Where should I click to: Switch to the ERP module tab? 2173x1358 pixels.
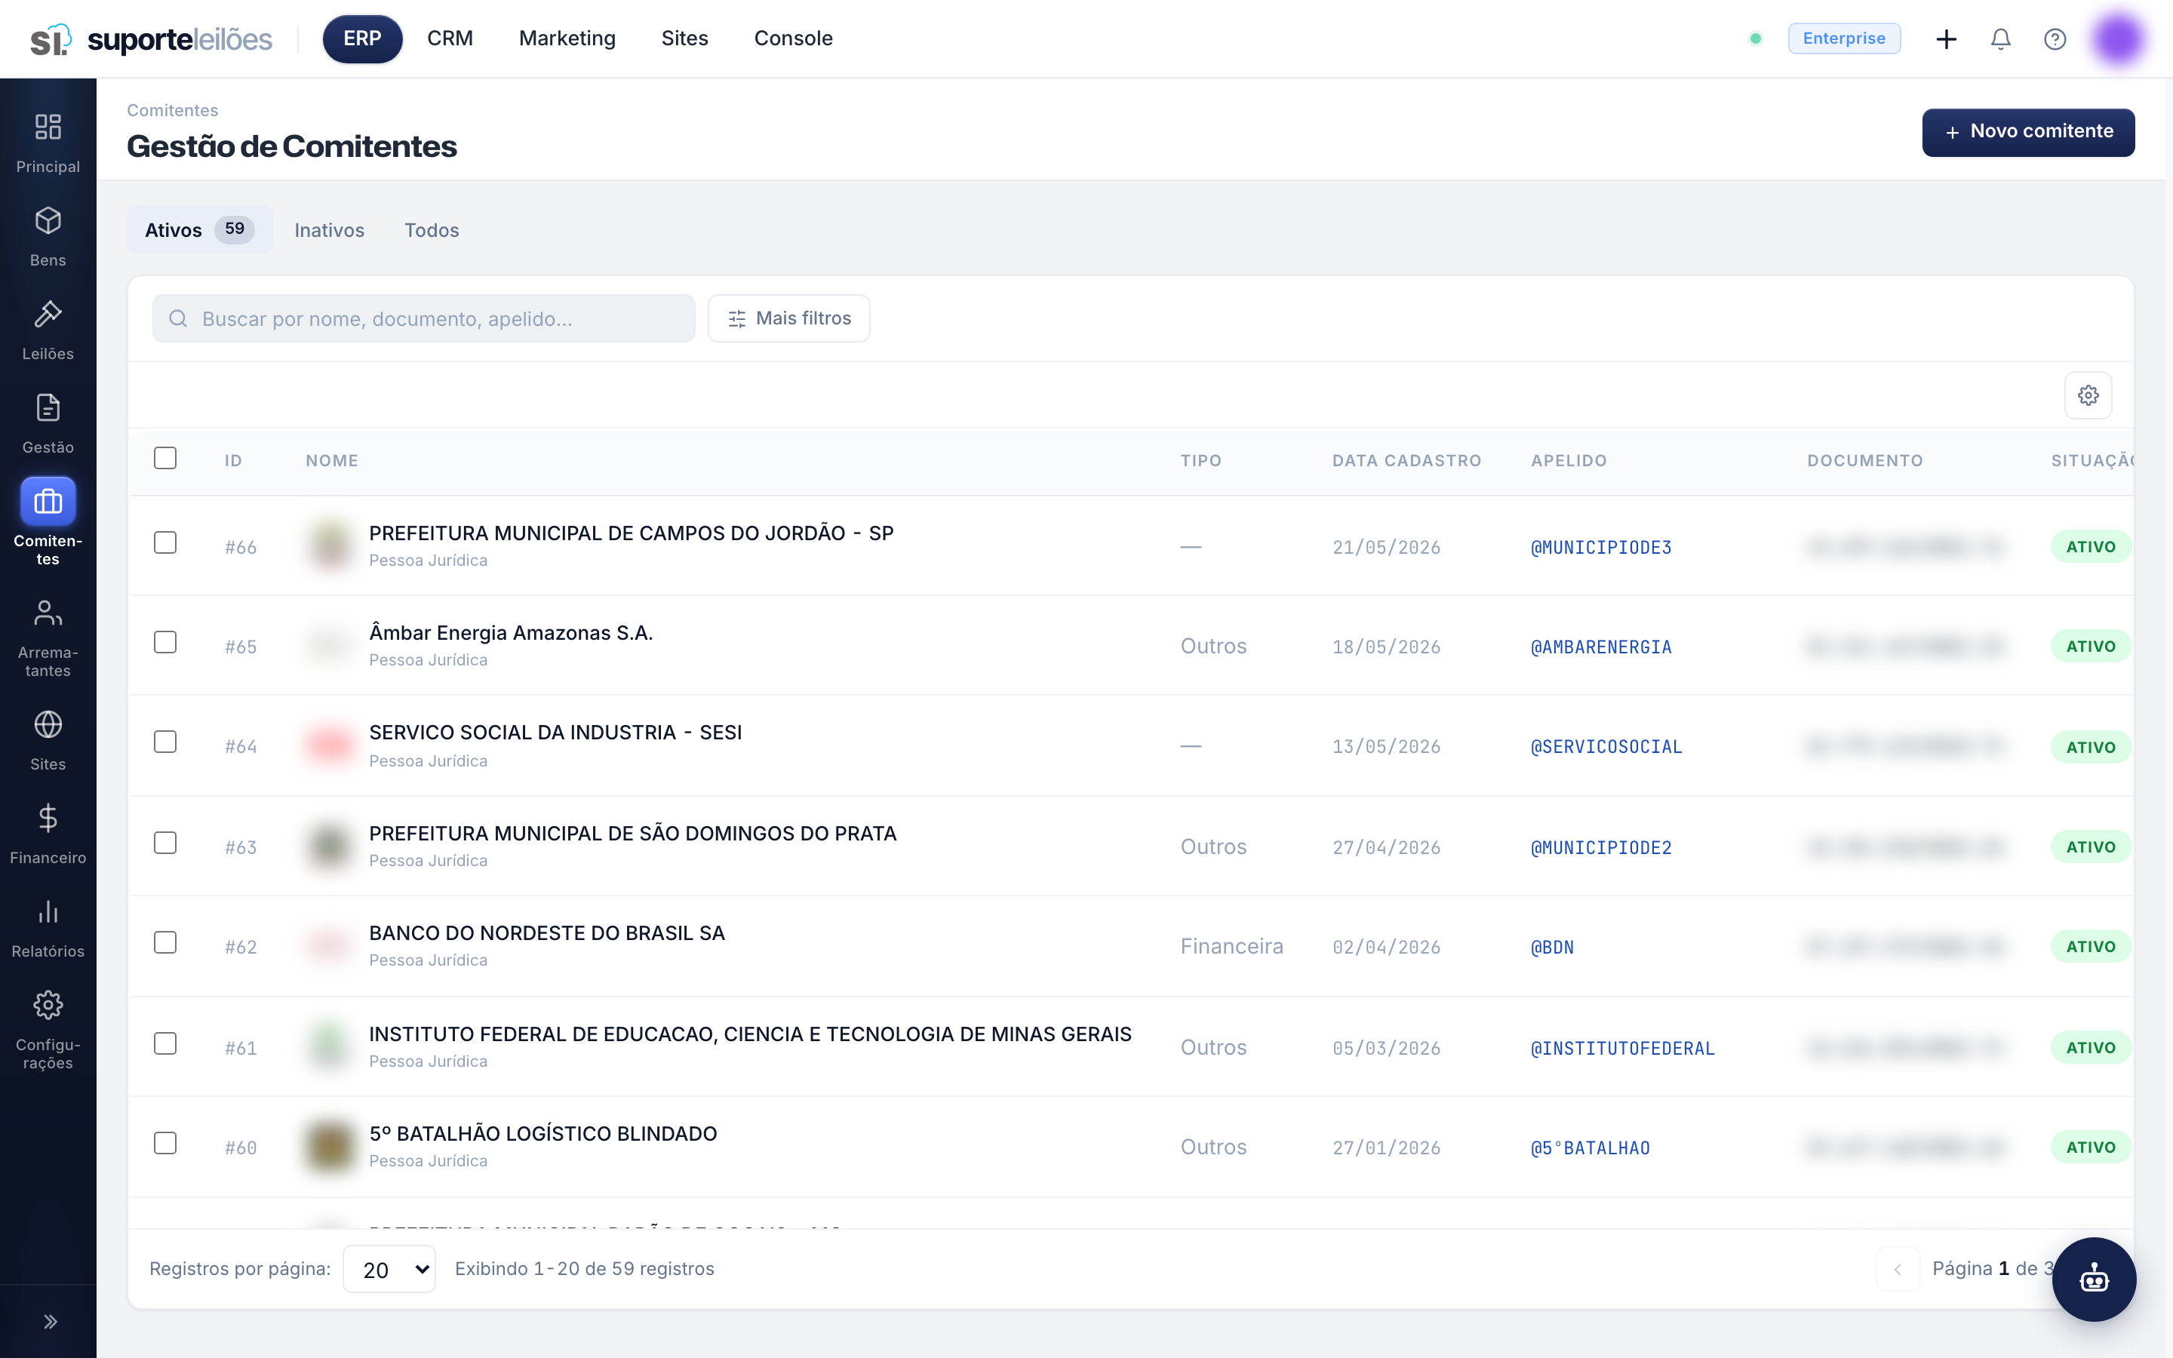362,38
